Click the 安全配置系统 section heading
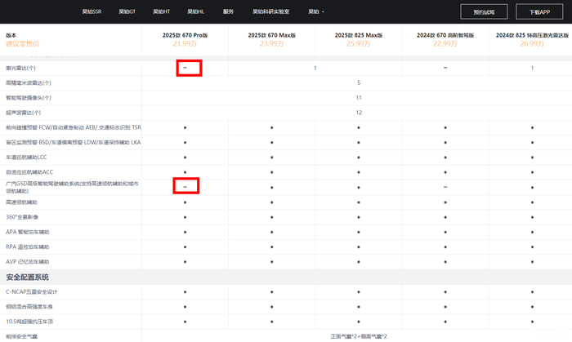 [x=30, y=277]
